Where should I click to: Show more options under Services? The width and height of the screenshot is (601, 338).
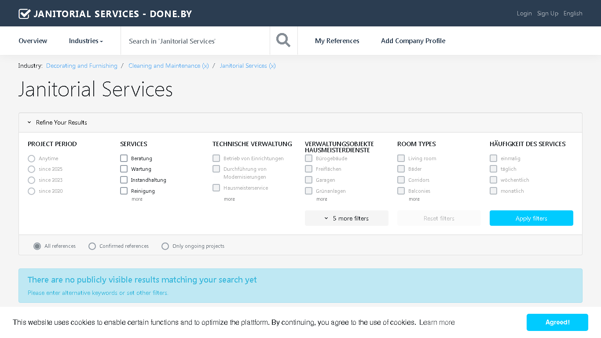coord(137,199)
